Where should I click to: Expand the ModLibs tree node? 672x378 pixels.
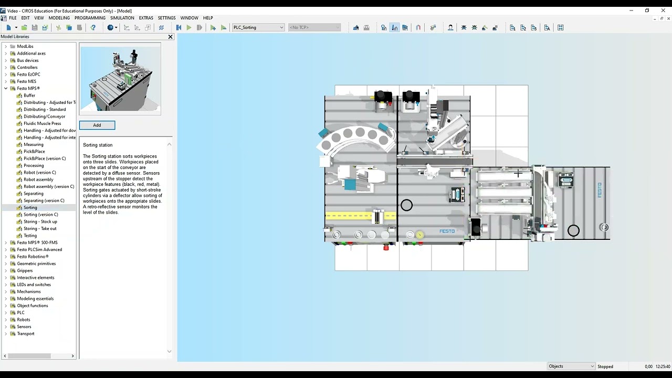(x=6, y=46)
